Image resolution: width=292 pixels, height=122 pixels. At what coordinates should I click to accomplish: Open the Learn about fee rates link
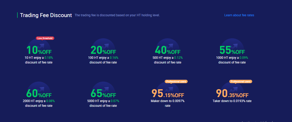tap(239, 15)
